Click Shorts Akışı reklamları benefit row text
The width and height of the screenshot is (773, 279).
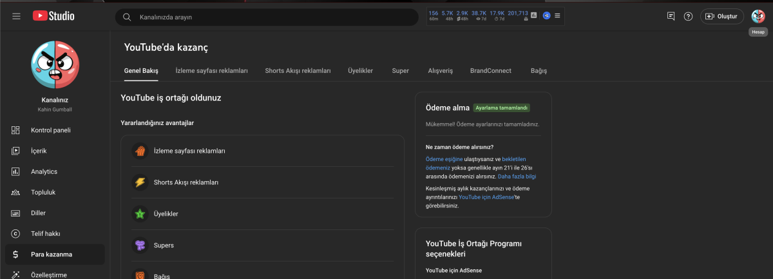[x=186, y=182]
